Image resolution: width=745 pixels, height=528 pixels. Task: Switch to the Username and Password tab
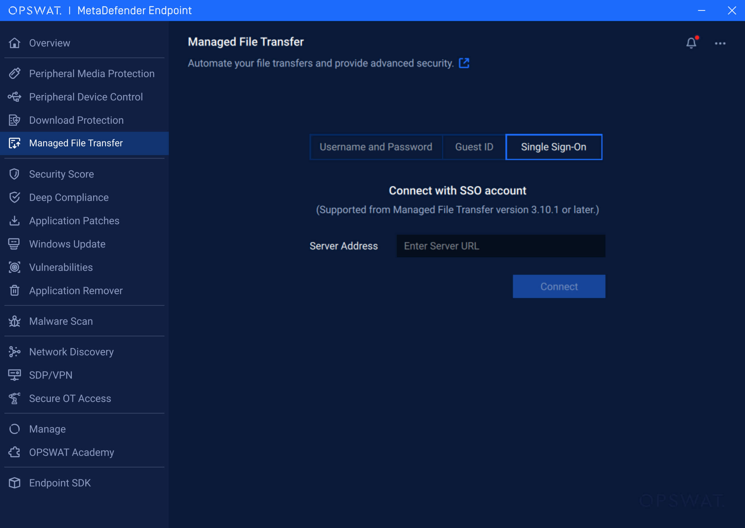point(376,147)
